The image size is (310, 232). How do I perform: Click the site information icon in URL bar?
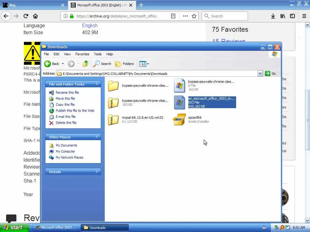[x=66, y=16]
